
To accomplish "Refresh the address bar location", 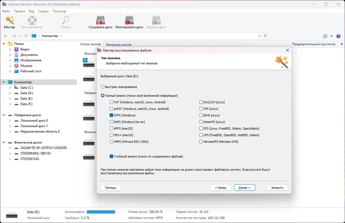I will click(265, 36).
